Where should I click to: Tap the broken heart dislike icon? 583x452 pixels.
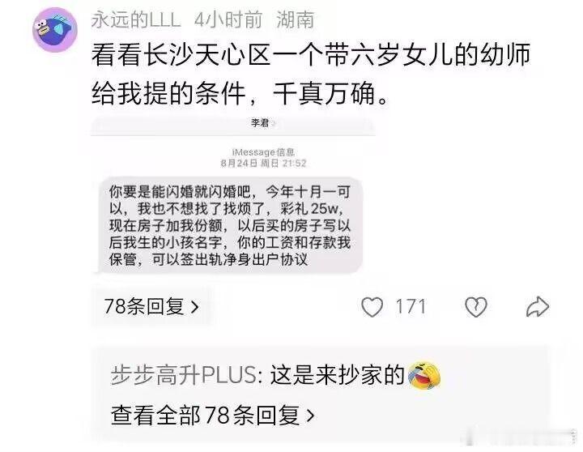tap(475, 307)
